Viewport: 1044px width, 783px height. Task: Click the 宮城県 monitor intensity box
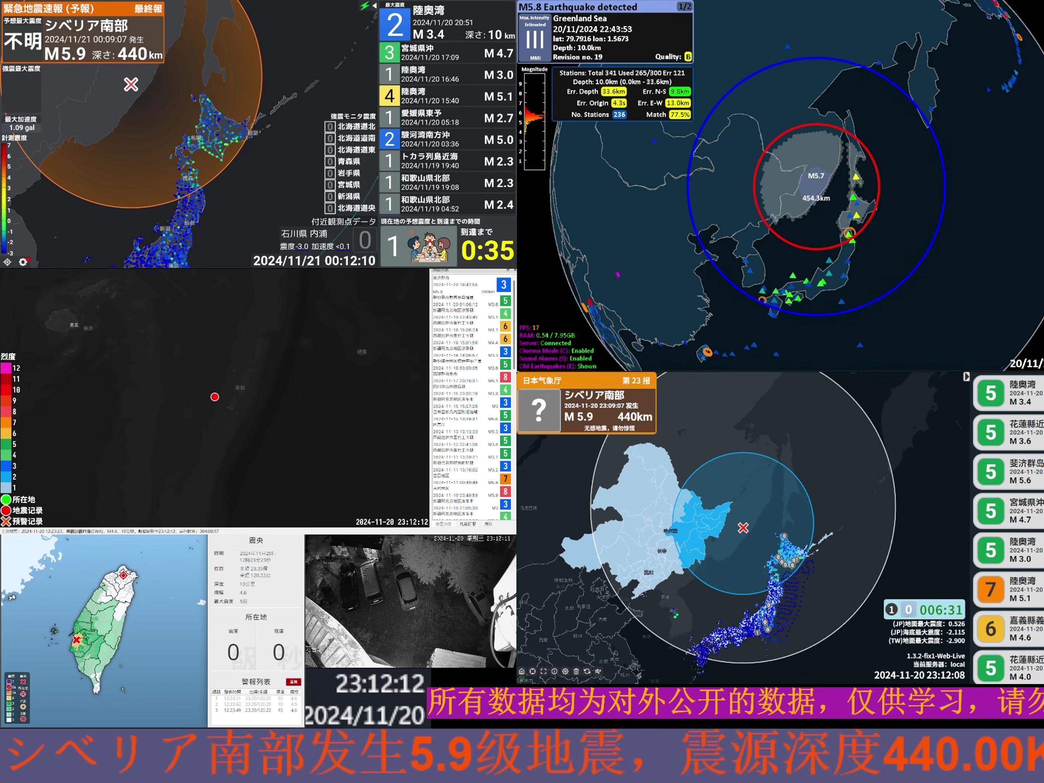[330, 185]
